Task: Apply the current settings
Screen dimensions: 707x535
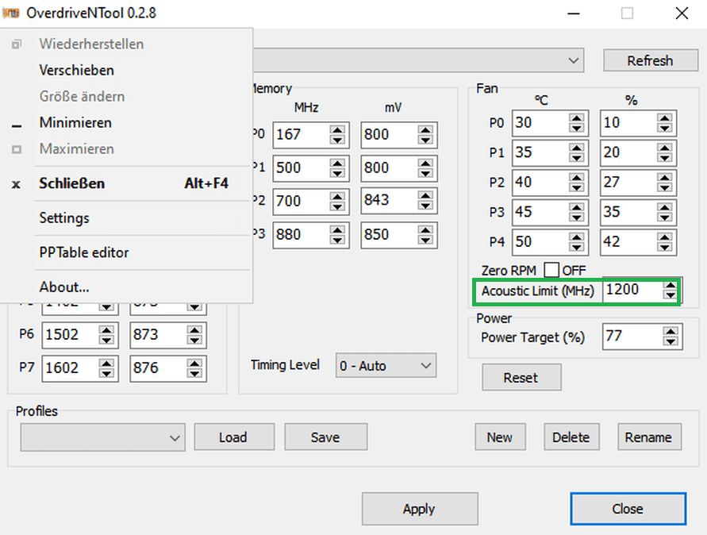Action: click(x=420, y=509)
